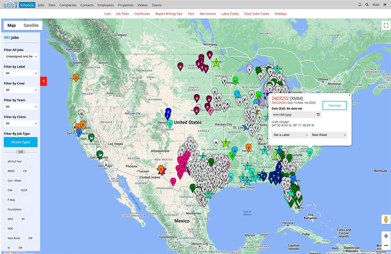Screen dimensions: 391x254
Task: Switch to Satellite map view
Action: click(x=31, y=25)
